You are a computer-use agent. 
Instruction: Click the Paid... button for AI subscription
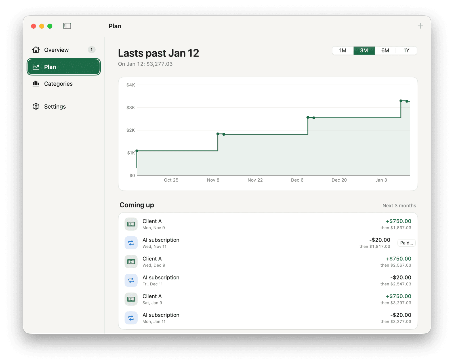point(406,243)
